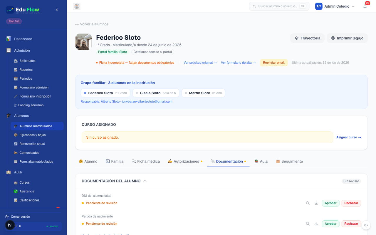This screenshot has width=376, height=235.
Task: Switch to the Alumno tab
Action: pyautogui.click(x=88, y=161)
